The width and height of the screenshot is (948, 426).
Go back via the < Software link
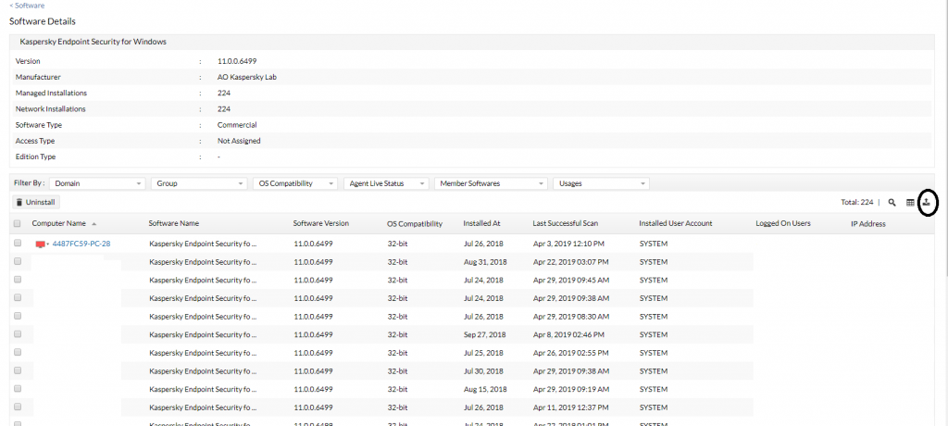27,6
